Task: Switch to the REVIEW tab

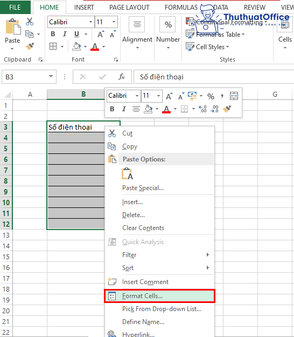Action: click(x=255, y=8)
